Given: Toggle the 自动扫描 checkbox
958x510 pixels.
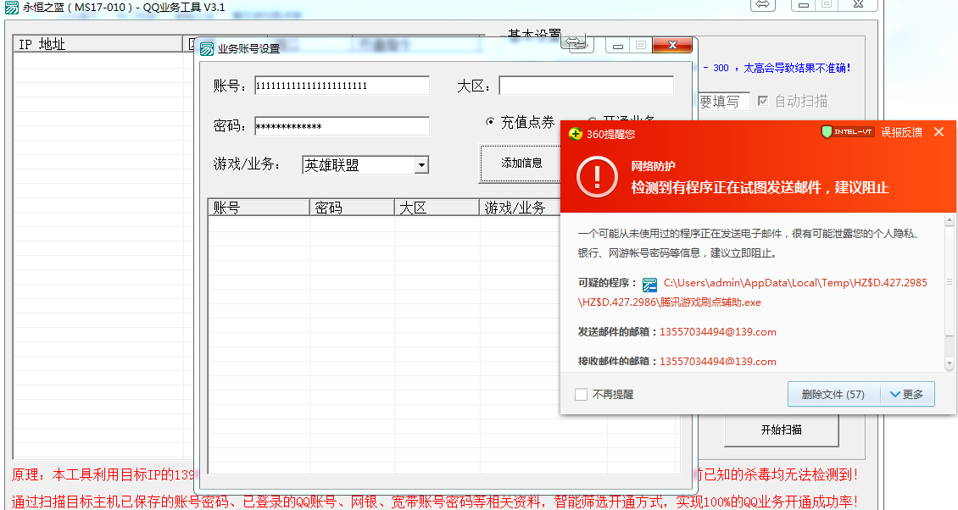Looking at the screenshot, I should pos(762,102).
